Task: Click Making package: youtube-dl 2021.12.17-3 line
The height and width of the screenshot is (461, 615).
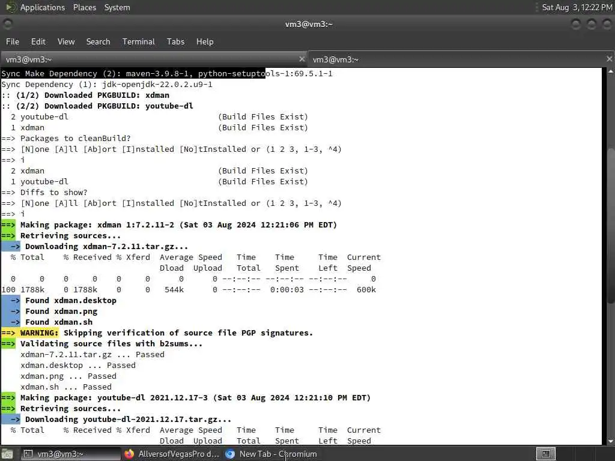Action: (x=186, y=398)
